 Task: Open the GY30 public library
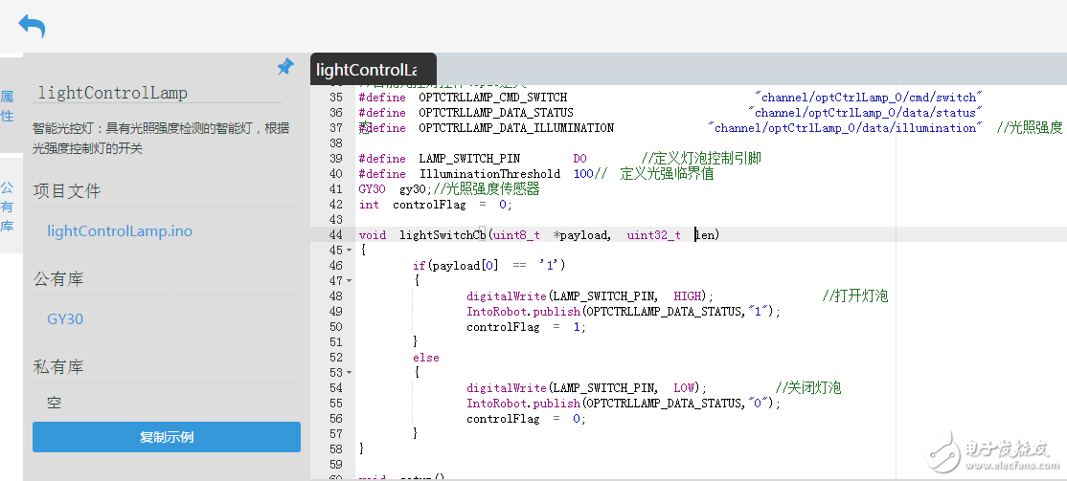(65, 319)
